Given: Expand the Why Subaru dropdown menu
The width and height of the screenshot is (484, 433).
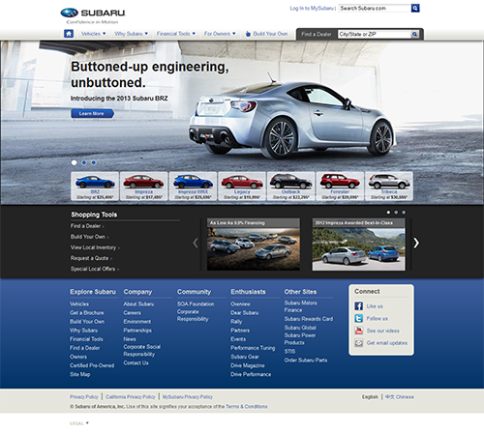Looking at the screenshot, I should point(131,34).
